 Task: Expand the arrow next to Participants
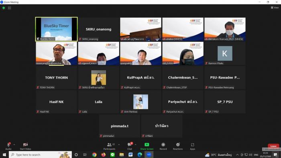pyautogui.click(x=119, y=144)
